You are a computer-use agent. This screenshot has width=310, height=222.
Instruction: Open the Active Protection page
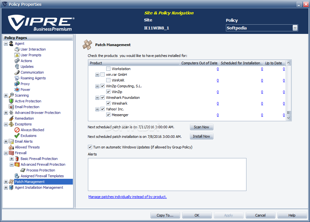coord(28,101)
